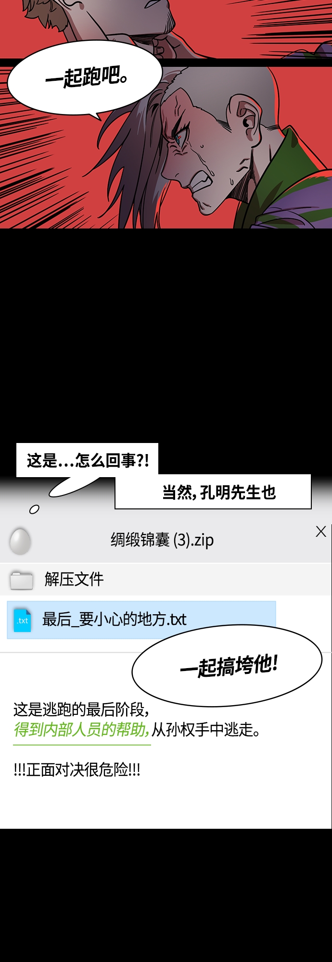Screen dimensions: 332x962
Task: Click the egg-shaped zip app icon
Action: click(20, 541)
